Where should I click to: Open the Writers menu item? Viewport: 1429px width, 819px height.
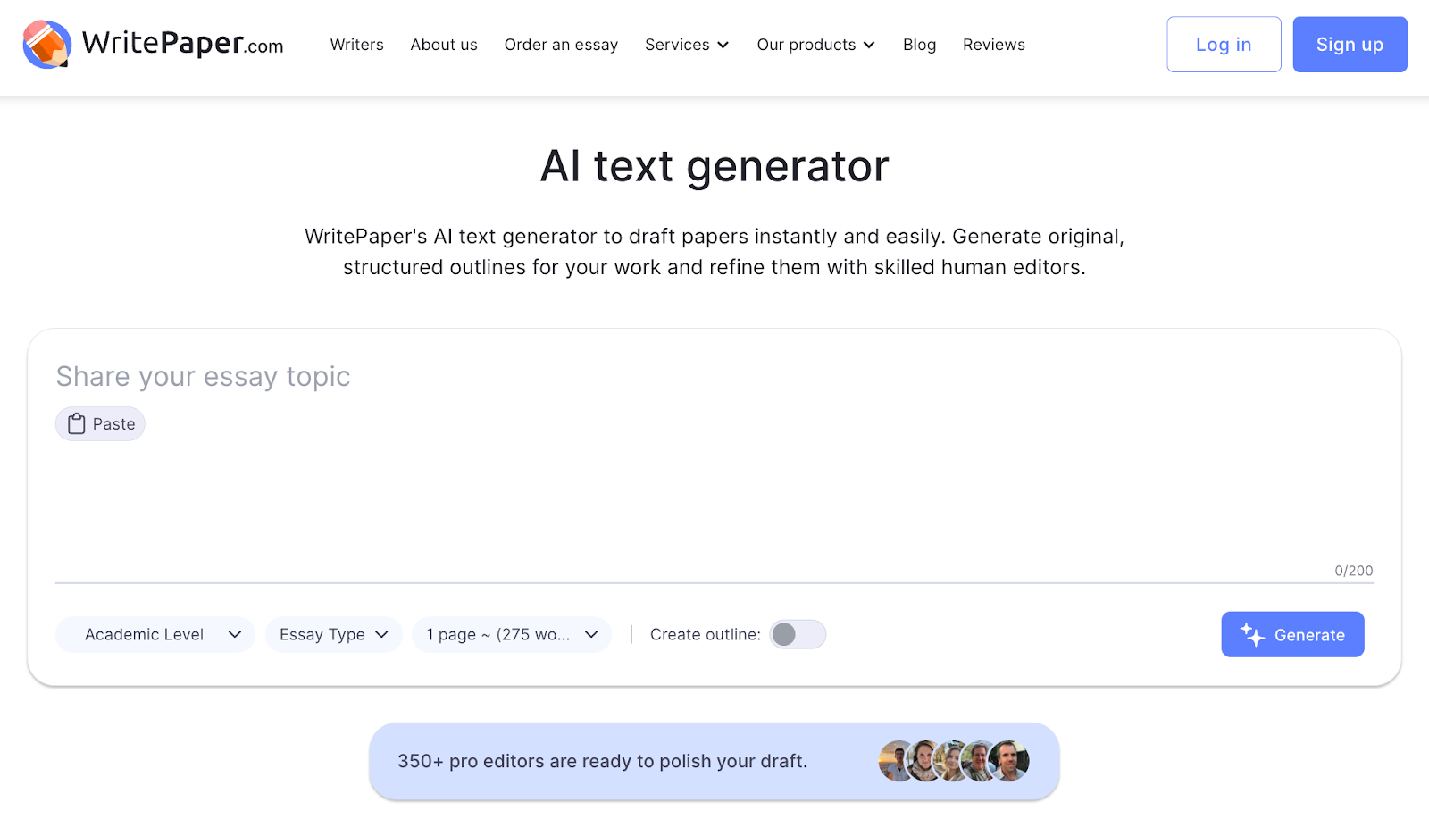(x=356, y=45)
